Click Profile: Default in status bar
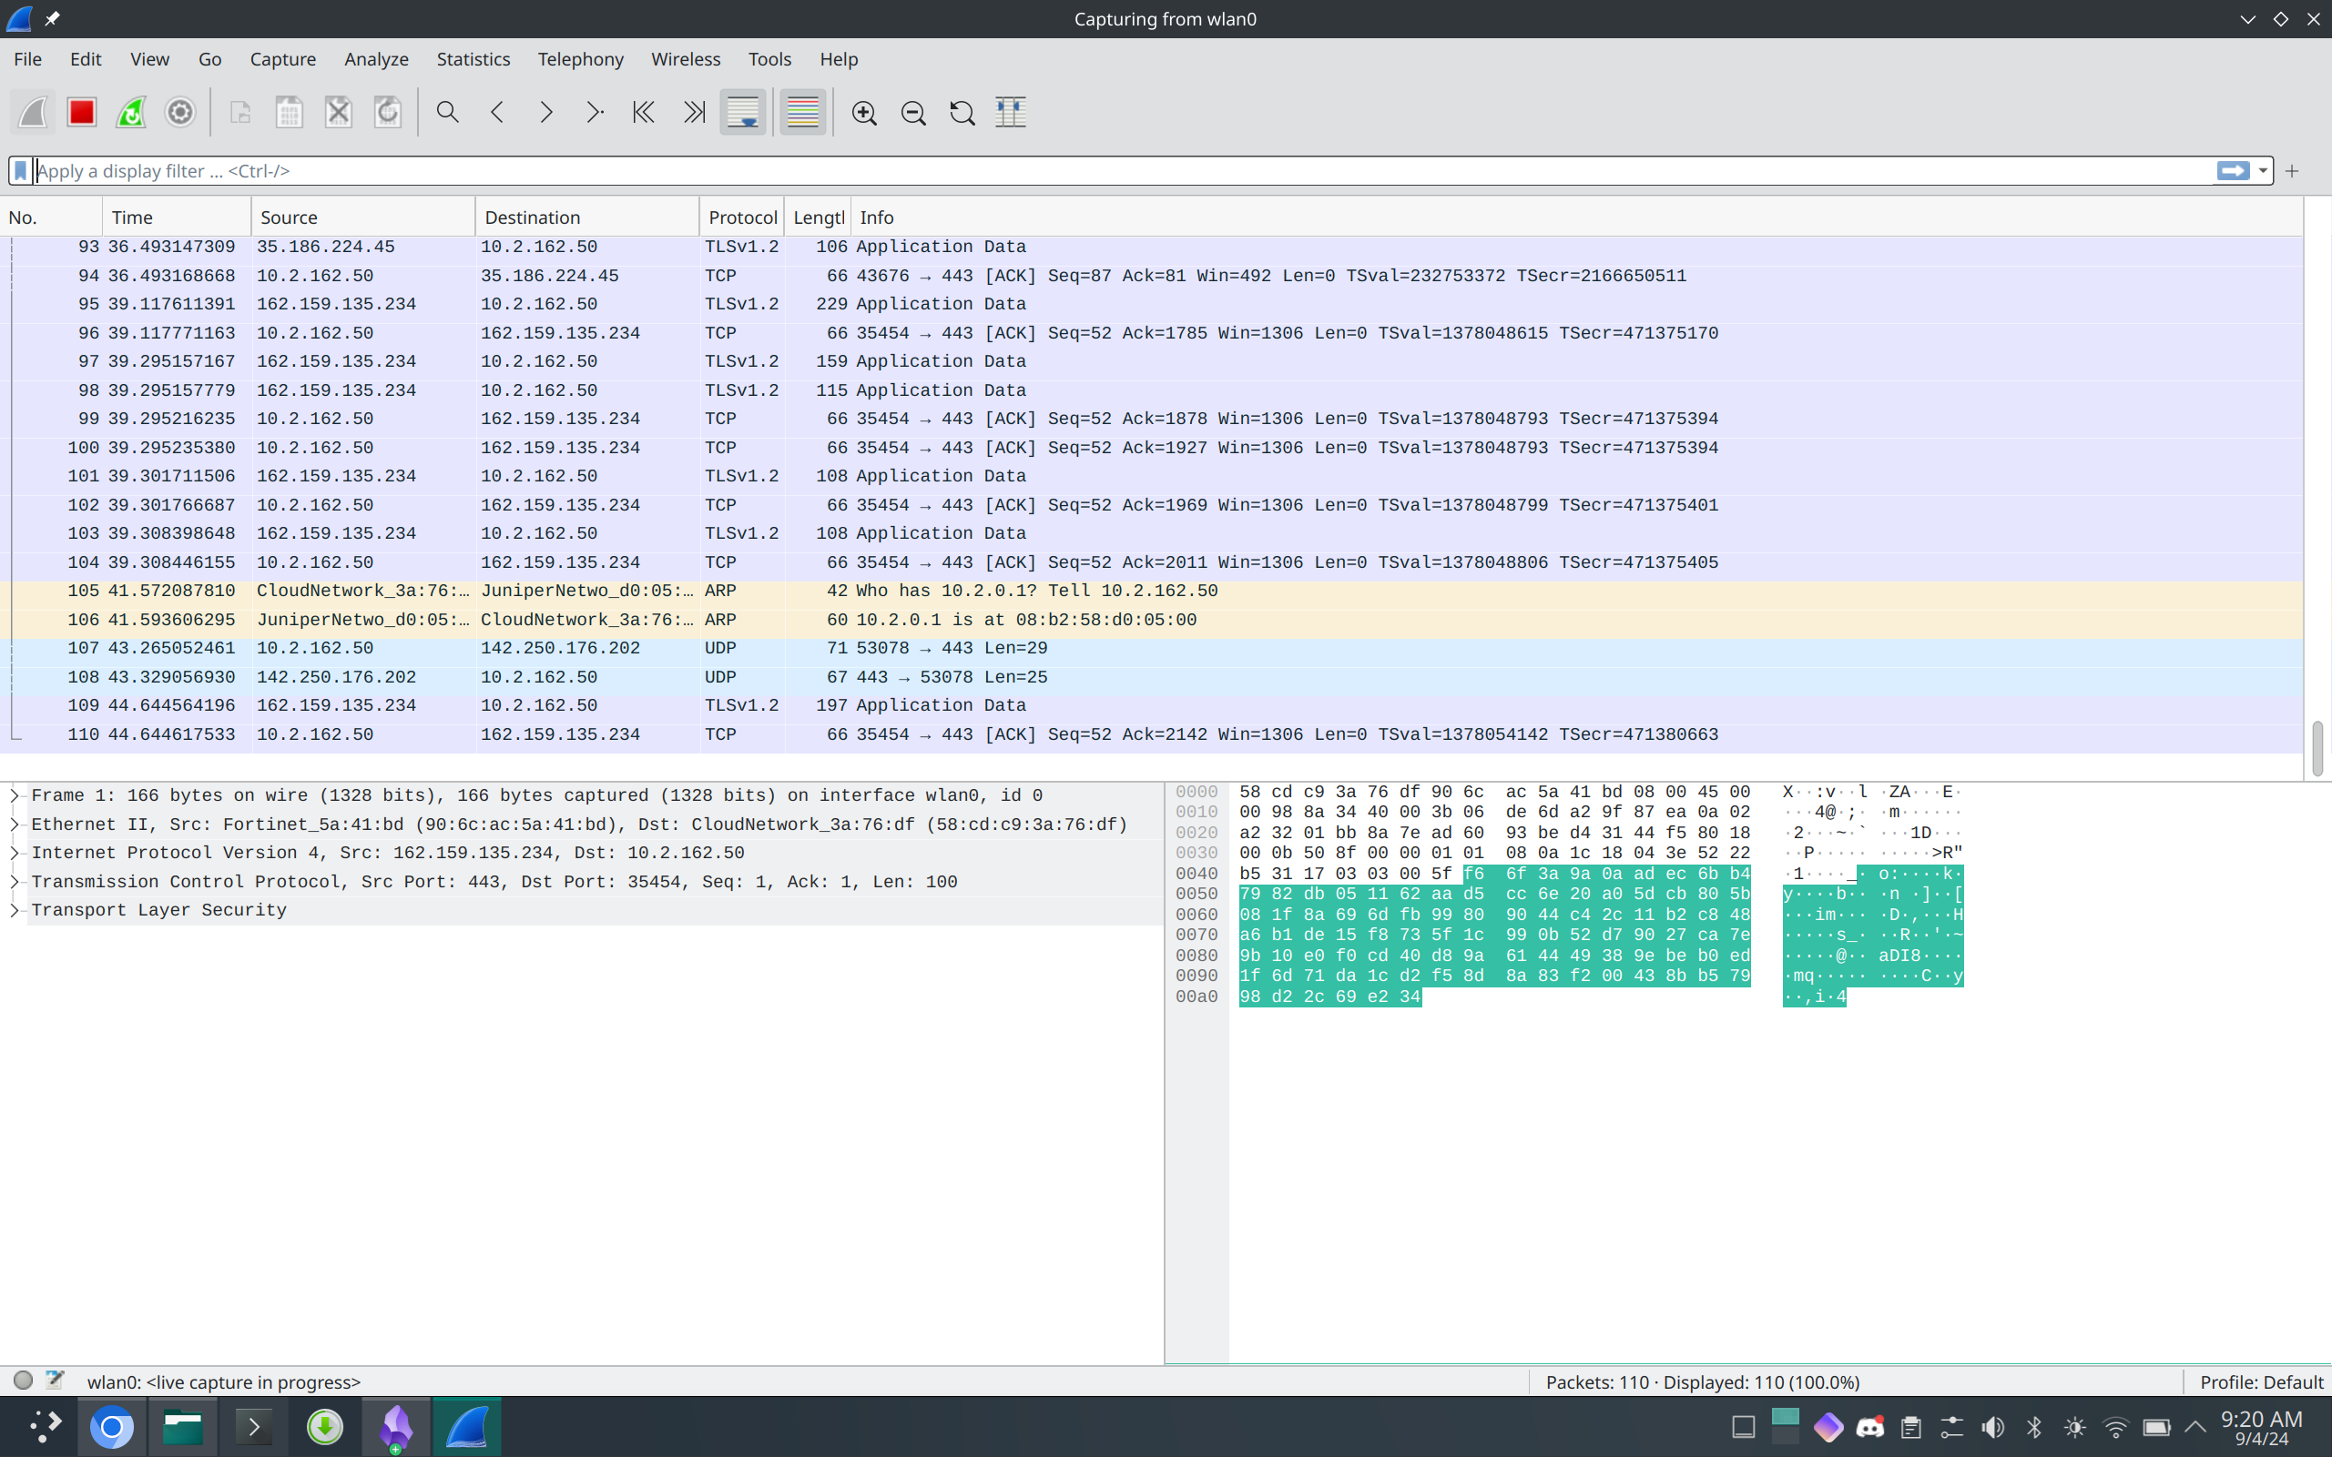This screenshot has width=2332, height=1457. 2261,1381
